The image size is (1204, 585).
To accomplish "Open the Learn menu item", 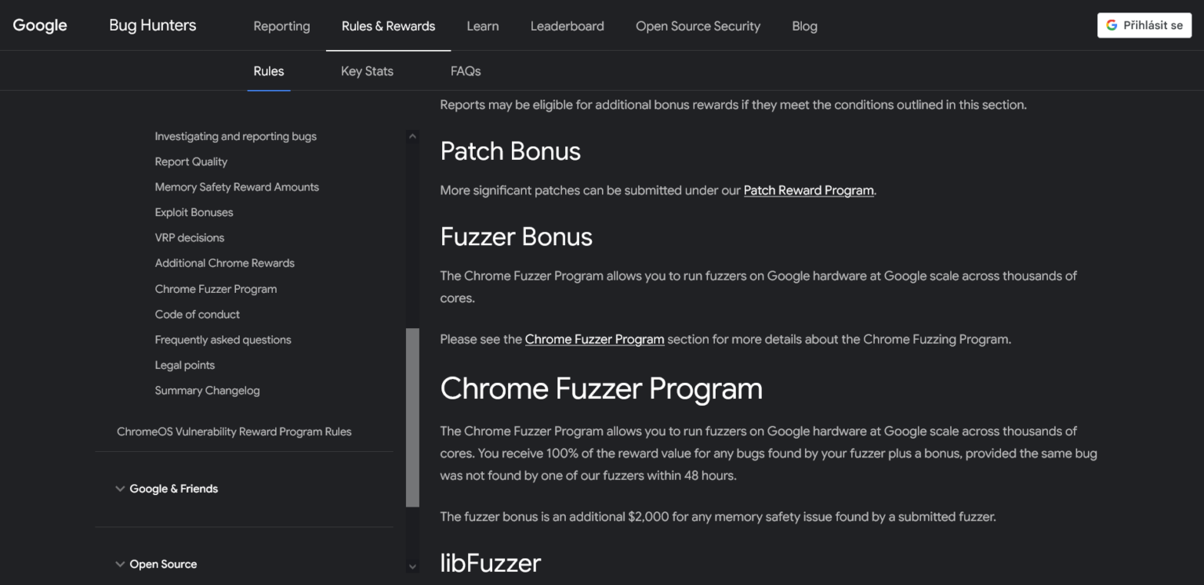I will pyautogui.click(x=483, y=26).
